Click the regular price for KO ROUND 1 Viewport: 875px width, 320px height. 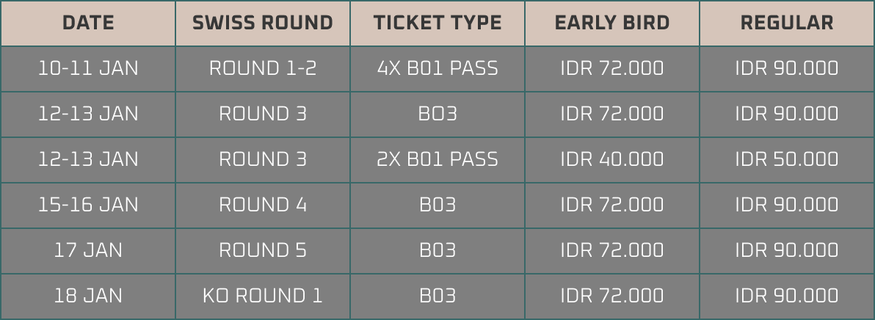pos(787,296)
